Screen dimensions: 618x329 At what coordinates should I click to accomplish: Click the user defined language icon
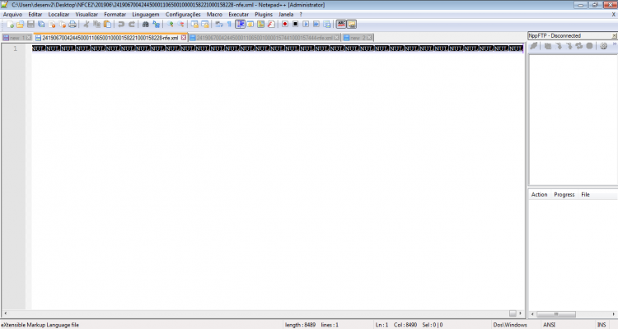pyautogui.click(x=250, y=25)
